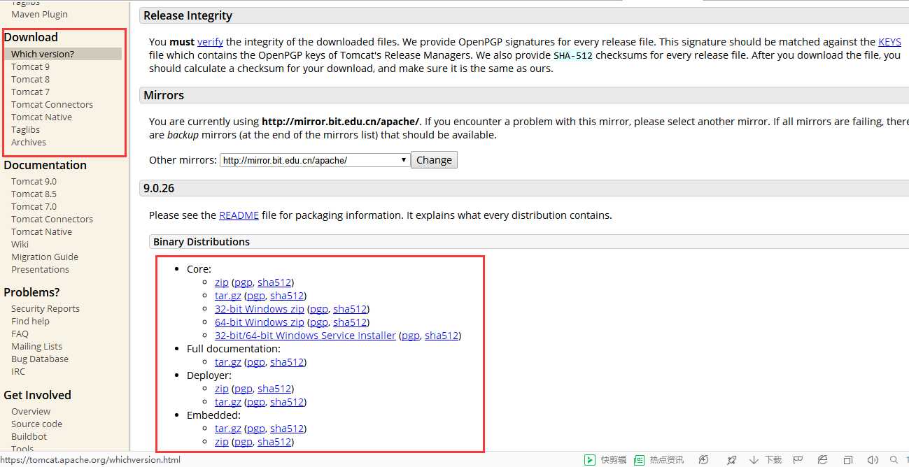Open Security Reports under Problems
This screenshot has width=909, height=467.
click(x=45, y=308)
